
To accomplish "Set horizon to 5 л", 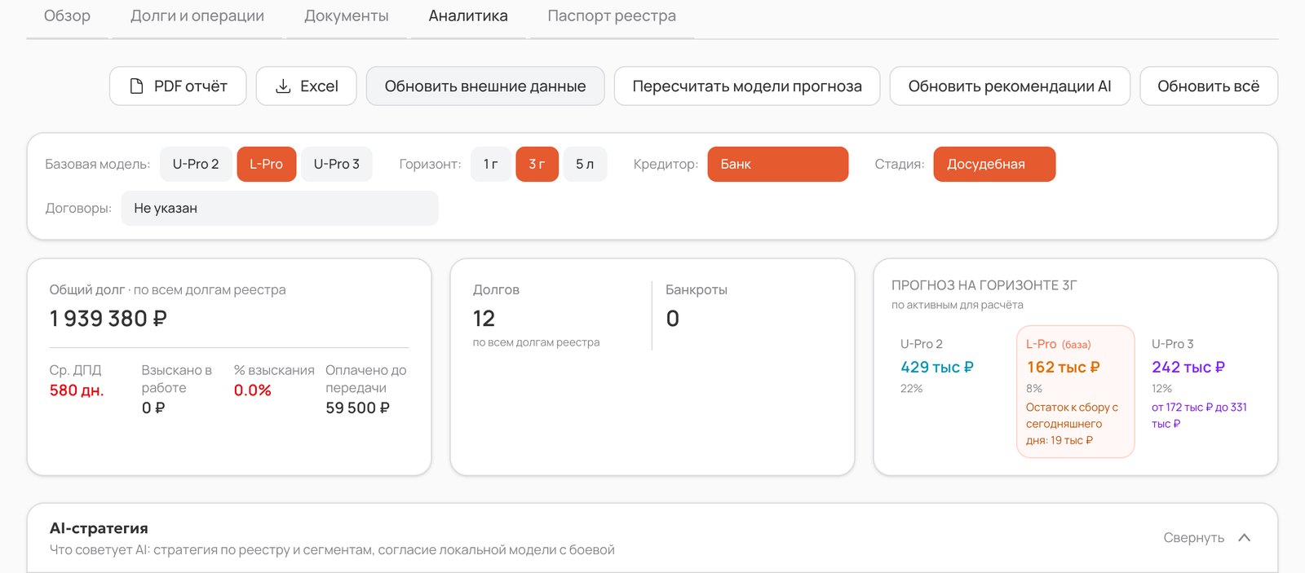I will [585, 164].
